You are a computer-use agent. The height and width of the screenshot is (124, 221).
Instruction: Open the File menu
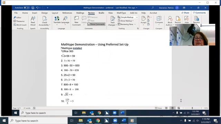[x=16, y=13]
